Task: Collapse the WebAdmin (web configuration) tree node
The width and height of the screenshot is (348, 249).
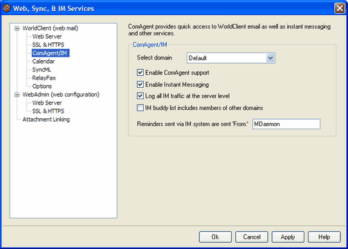Action: pos(17,95)
